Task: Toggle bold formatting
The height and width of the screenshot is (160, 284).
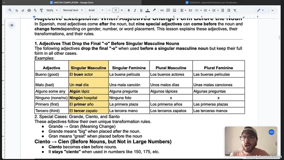Action: coord(128,10)
